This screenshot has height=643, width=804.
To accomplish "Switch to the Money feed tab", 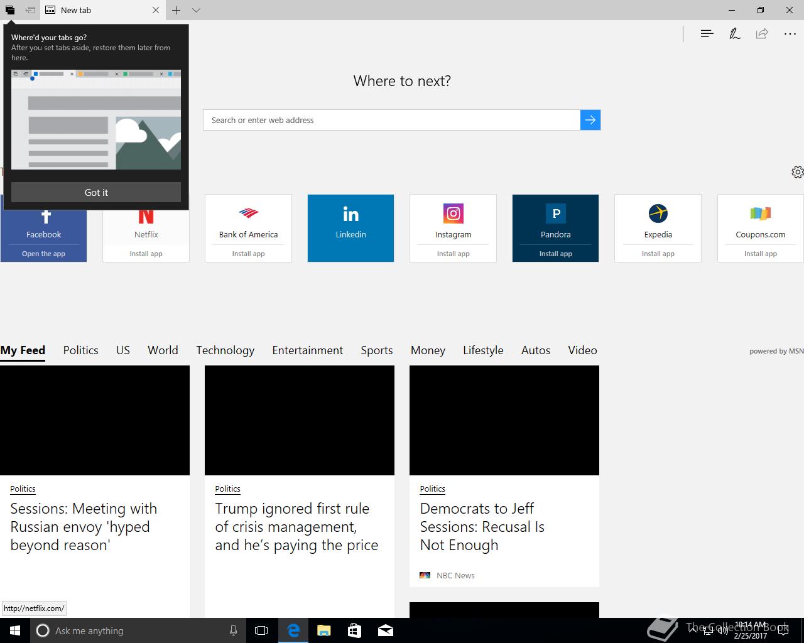I will (428, 350).
